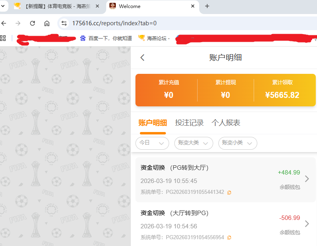Click the 累计提现 ¥0 value
The height and width of the screenshot is (246, 317).
point(225,95)
